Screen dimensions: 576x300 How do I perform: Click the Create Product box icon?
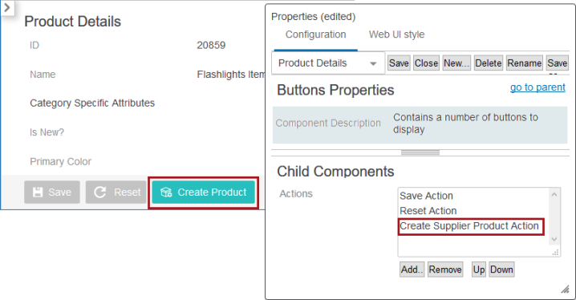166,192
